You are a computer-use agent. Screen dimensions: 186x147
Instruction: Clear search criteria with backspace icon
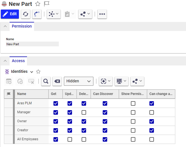tap(57, 81)
